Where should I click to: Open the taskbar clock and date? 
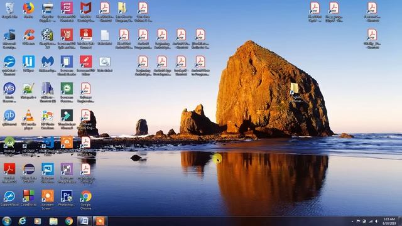coord(389,221)
